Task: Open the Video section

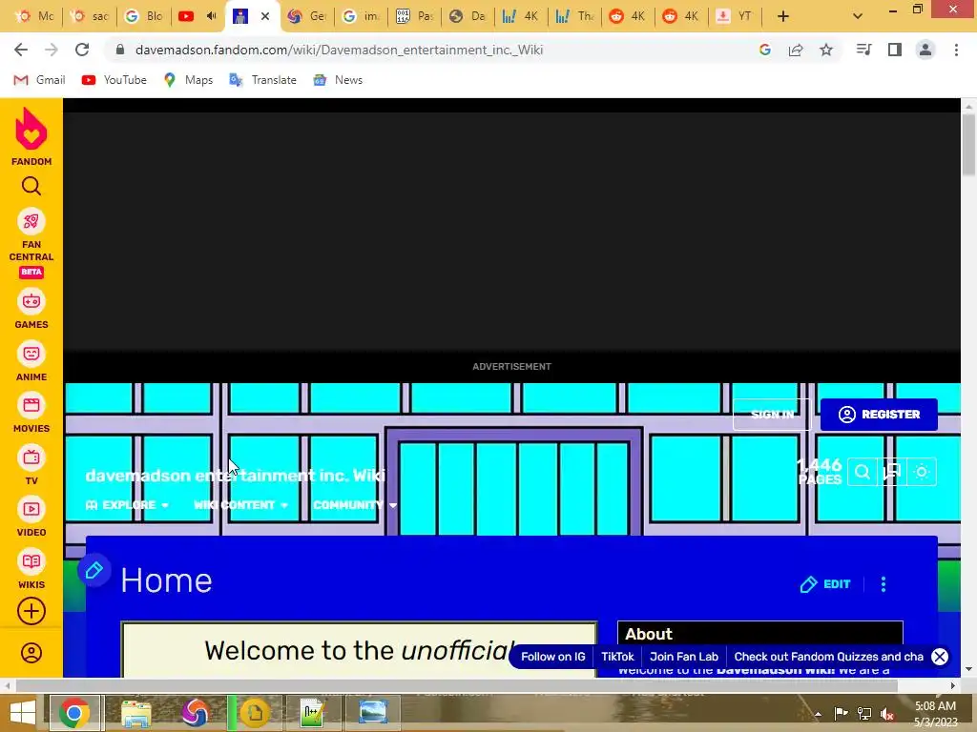Action: coord(31,517)
